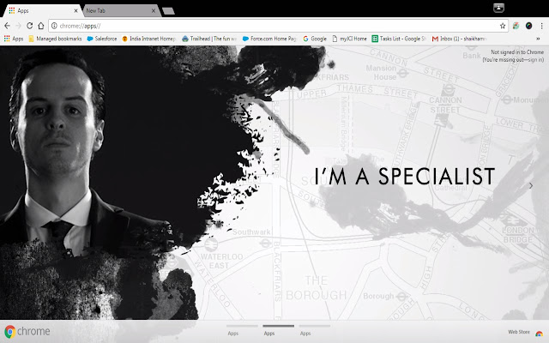Select the first Apps page indicator
The height and width of the screenshot is (343, 549).
point(242,330)
